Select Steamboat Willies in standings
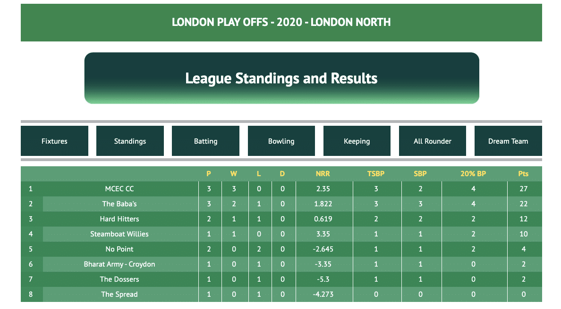This screenshot has height=309, width=561. 119,234
